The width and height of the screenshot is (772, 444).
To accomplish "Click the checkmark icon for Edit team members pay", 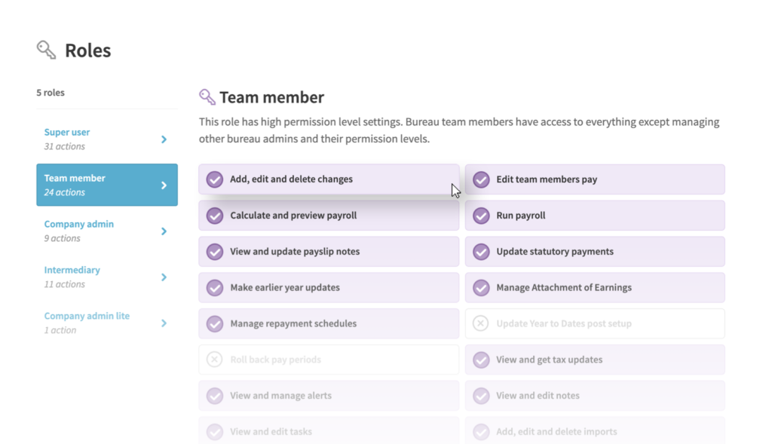I will click(481, 179).
